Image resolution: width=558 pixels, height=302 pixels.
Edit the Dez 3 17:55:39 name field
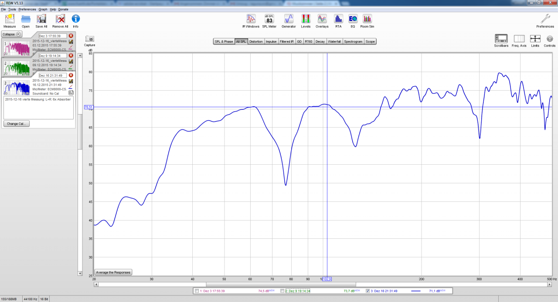click(53, 36)
